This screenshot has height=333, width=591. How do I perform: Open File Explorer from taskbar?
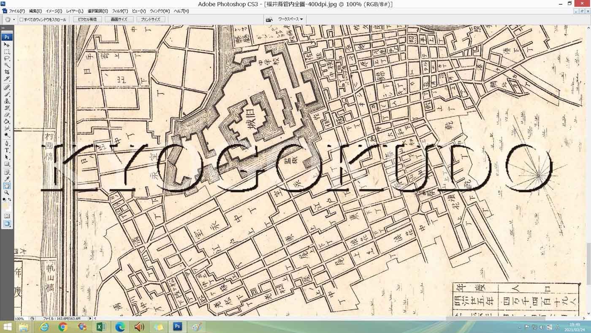pyautogui.click(x=24, y=327)
